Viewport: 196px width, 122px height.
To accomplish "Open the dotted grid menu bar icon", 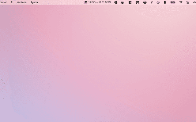I will [123, 2].
